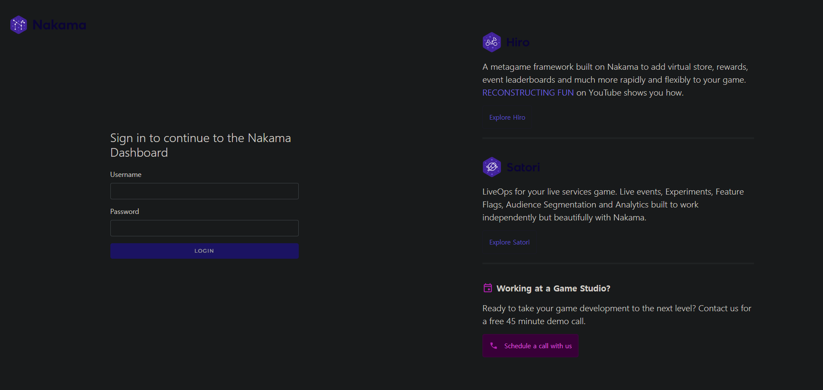Click the Satori heading text
Screen dimensions: 823x390
pos(523,167)
